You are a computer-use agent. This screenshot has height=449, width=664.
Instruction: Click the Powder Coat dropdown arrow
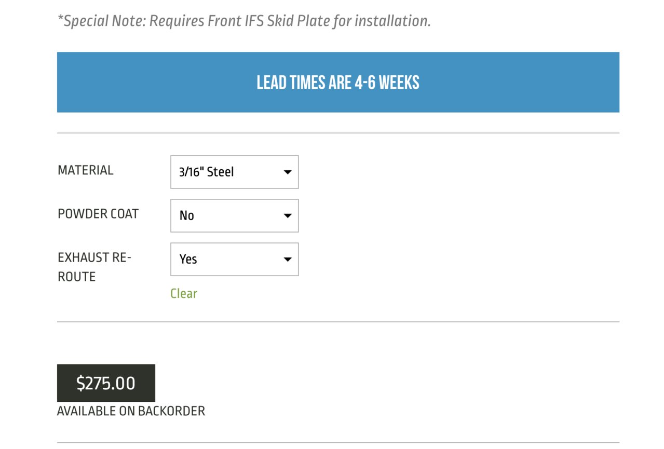click(287, 216)
